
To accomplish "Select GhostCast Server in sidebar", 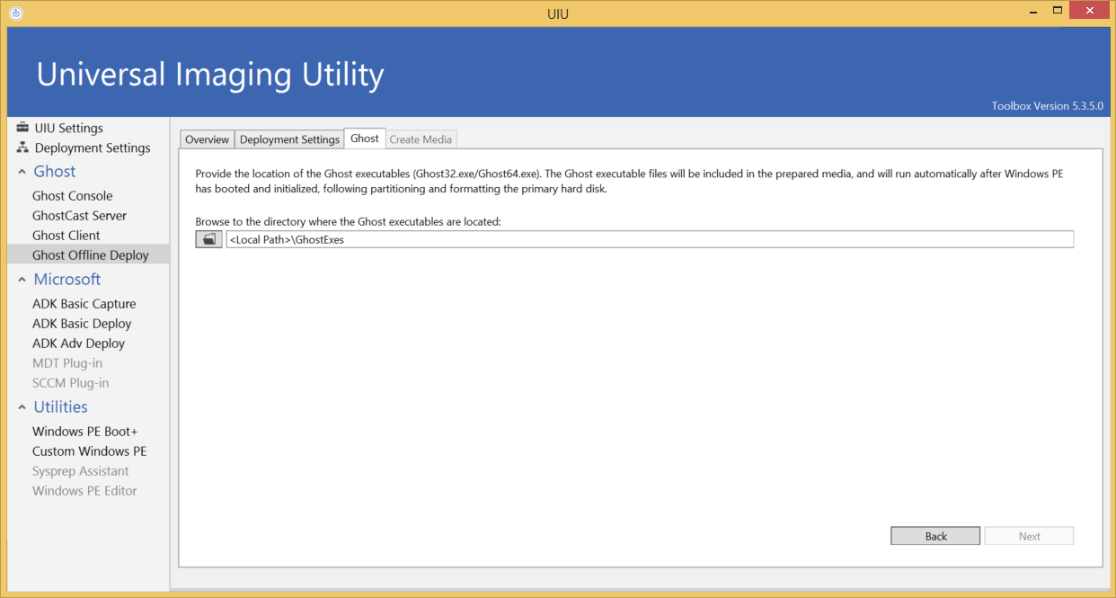I will [x=80, y=216].
